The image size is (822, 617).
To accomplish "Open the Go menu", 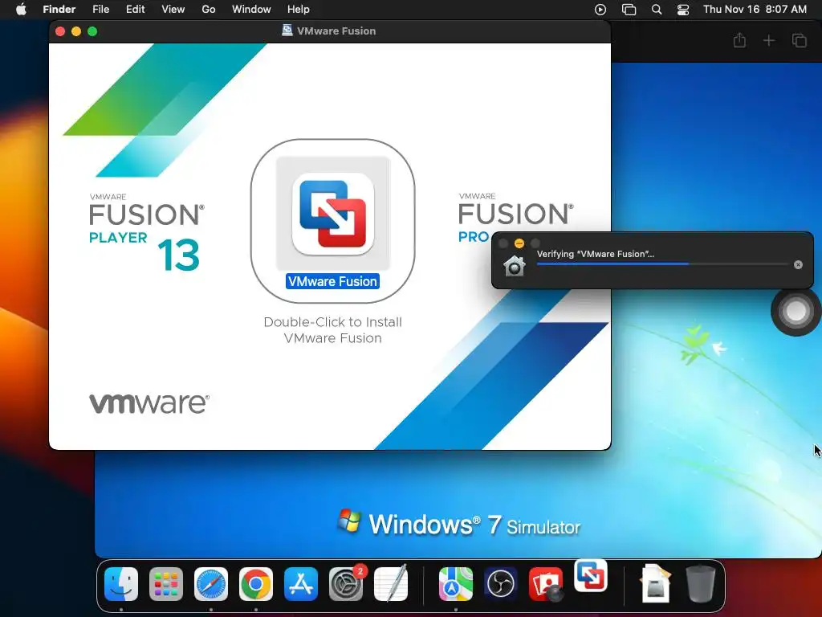I will [x=209, y=10].
